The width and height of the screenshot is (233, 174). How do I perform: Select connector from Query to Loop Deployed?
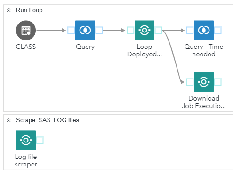(x=114, y=30)
